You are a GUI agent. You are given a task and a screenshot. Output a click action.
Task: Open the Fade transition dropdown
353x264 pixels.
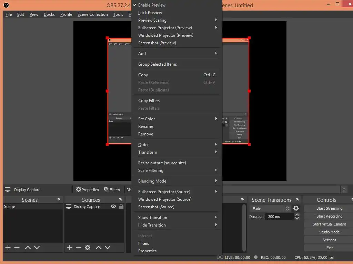coord(270,209)
